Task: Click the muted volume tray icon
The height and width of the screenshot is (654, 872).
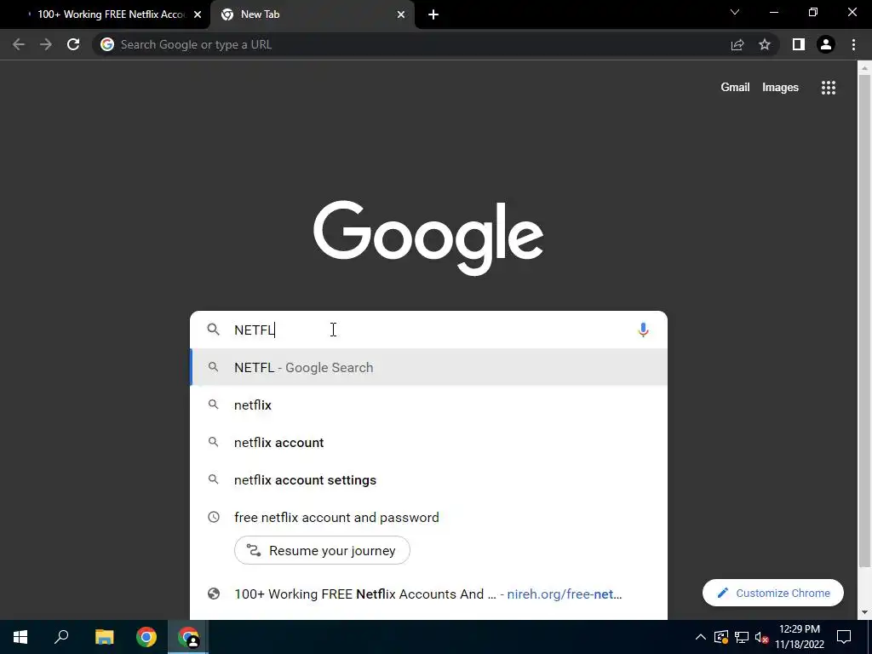Action: [762, 637]
